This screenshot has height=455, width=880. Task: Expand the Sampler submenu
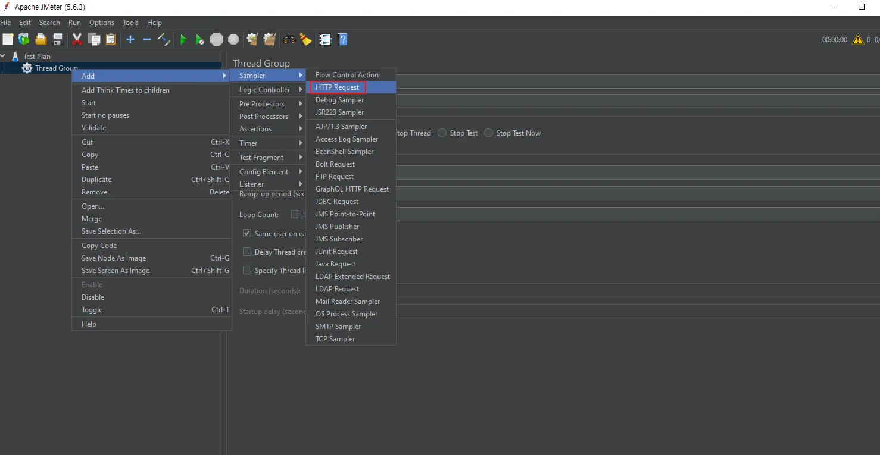[x=268, y=76]
